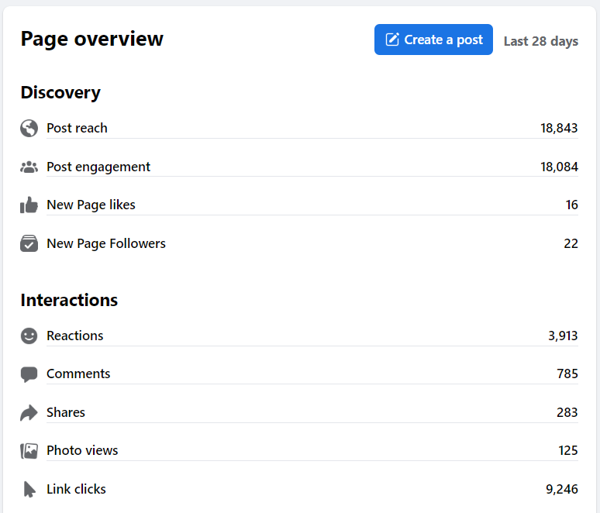Click the smiley face Reactions icon
The height and width of the screenshot is (513, 600).
point(29,336)
